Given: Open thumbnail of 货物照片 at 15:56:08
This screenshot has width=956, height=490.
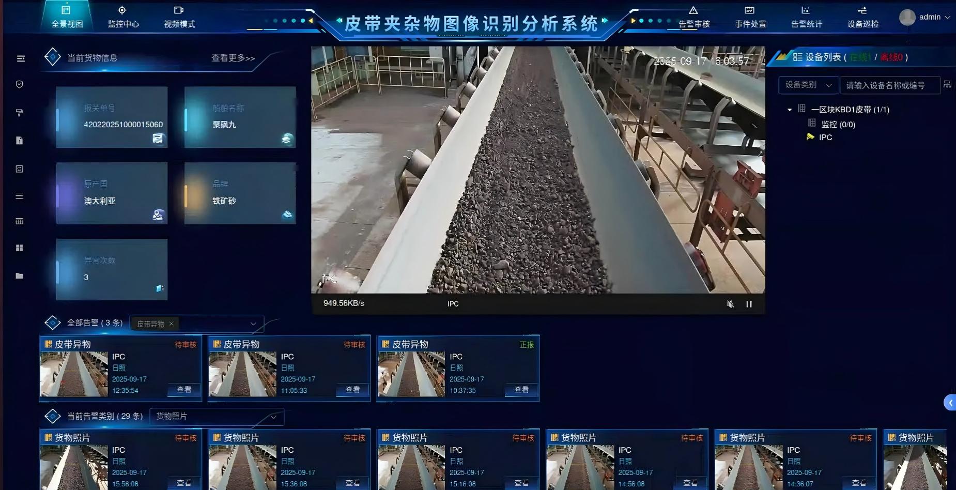Looking at the screenshot, I should coord(74,467).
